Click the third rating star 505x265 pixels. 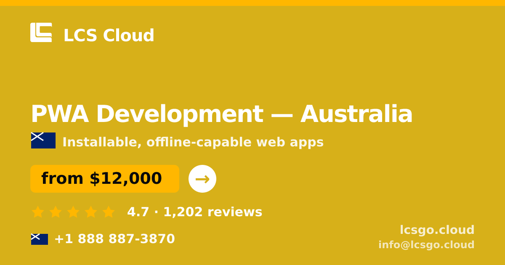point(73,212)
